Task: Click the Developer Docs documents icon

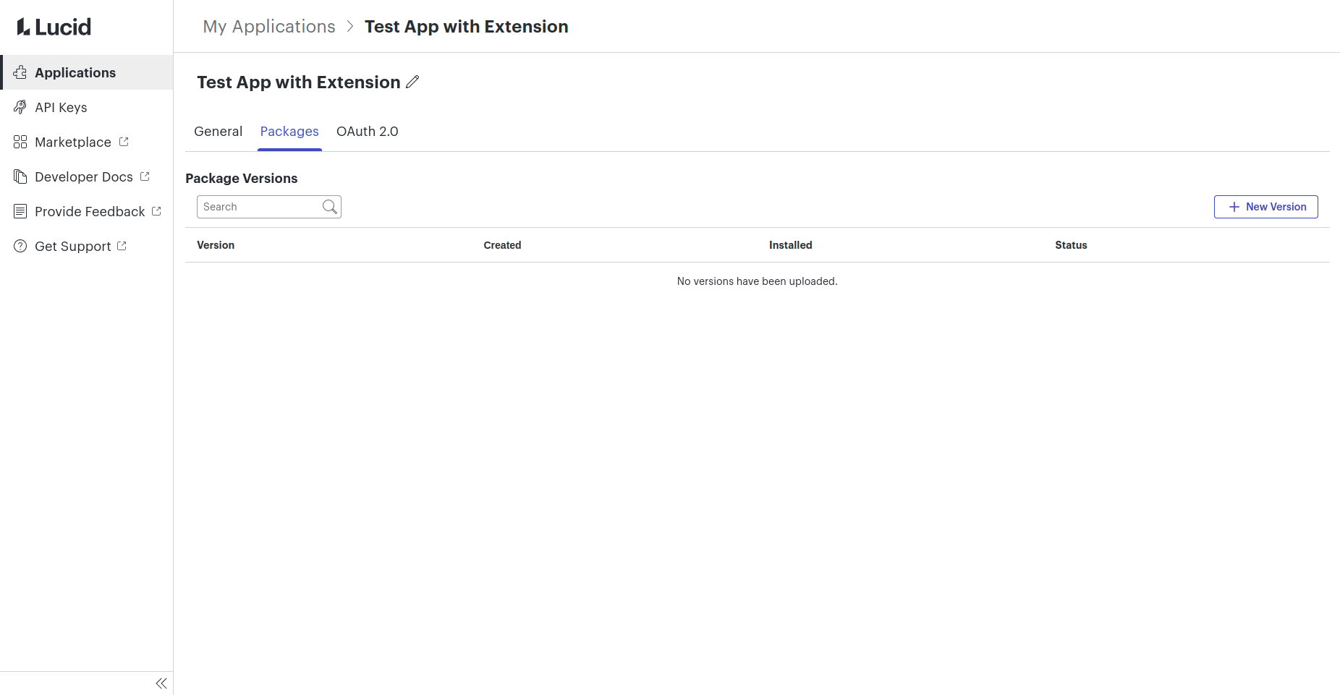Action: coord(20,176)
